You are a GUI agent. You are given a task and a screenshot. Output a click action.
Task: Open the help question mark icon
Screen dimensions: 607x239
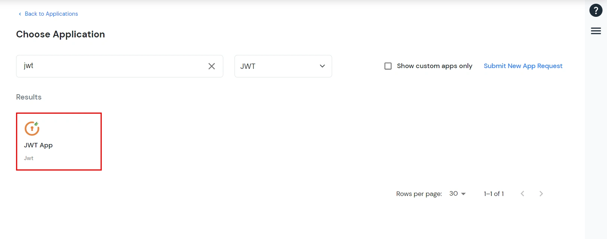pyautogui.click(x=596, y=10)
